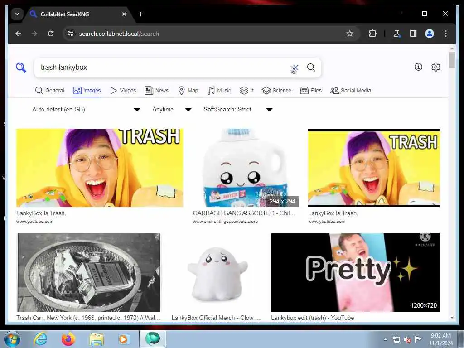The height and width of the screenshot is (348, 464).
Task: Close the CollabNet SearXNG tab
Action: pos(124,14)
